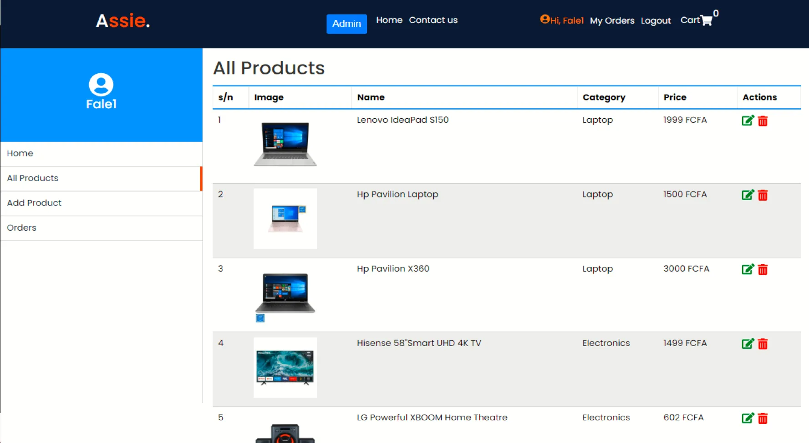Edit the LG XBOOM Home Theatre product
The image size is (809, 443).
(748, 418)
